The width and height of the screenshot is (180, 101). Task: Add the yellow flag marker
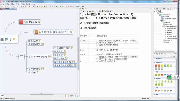point(162,91)
